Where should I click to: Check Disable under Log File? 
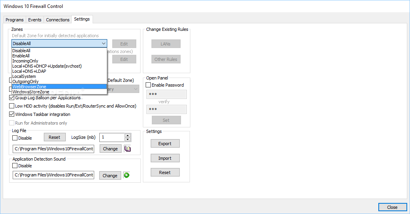coord(15,138)
